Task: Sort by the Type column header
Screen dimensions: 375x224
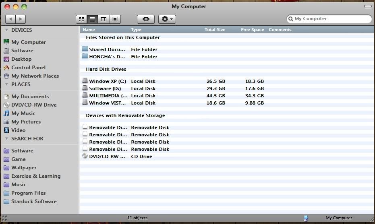Action: click(136, 30)
